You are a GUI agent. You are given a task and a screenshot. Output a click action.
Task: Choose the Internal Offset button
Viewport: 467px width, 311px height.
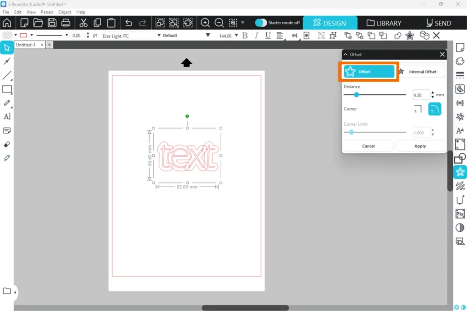[420, 71]
